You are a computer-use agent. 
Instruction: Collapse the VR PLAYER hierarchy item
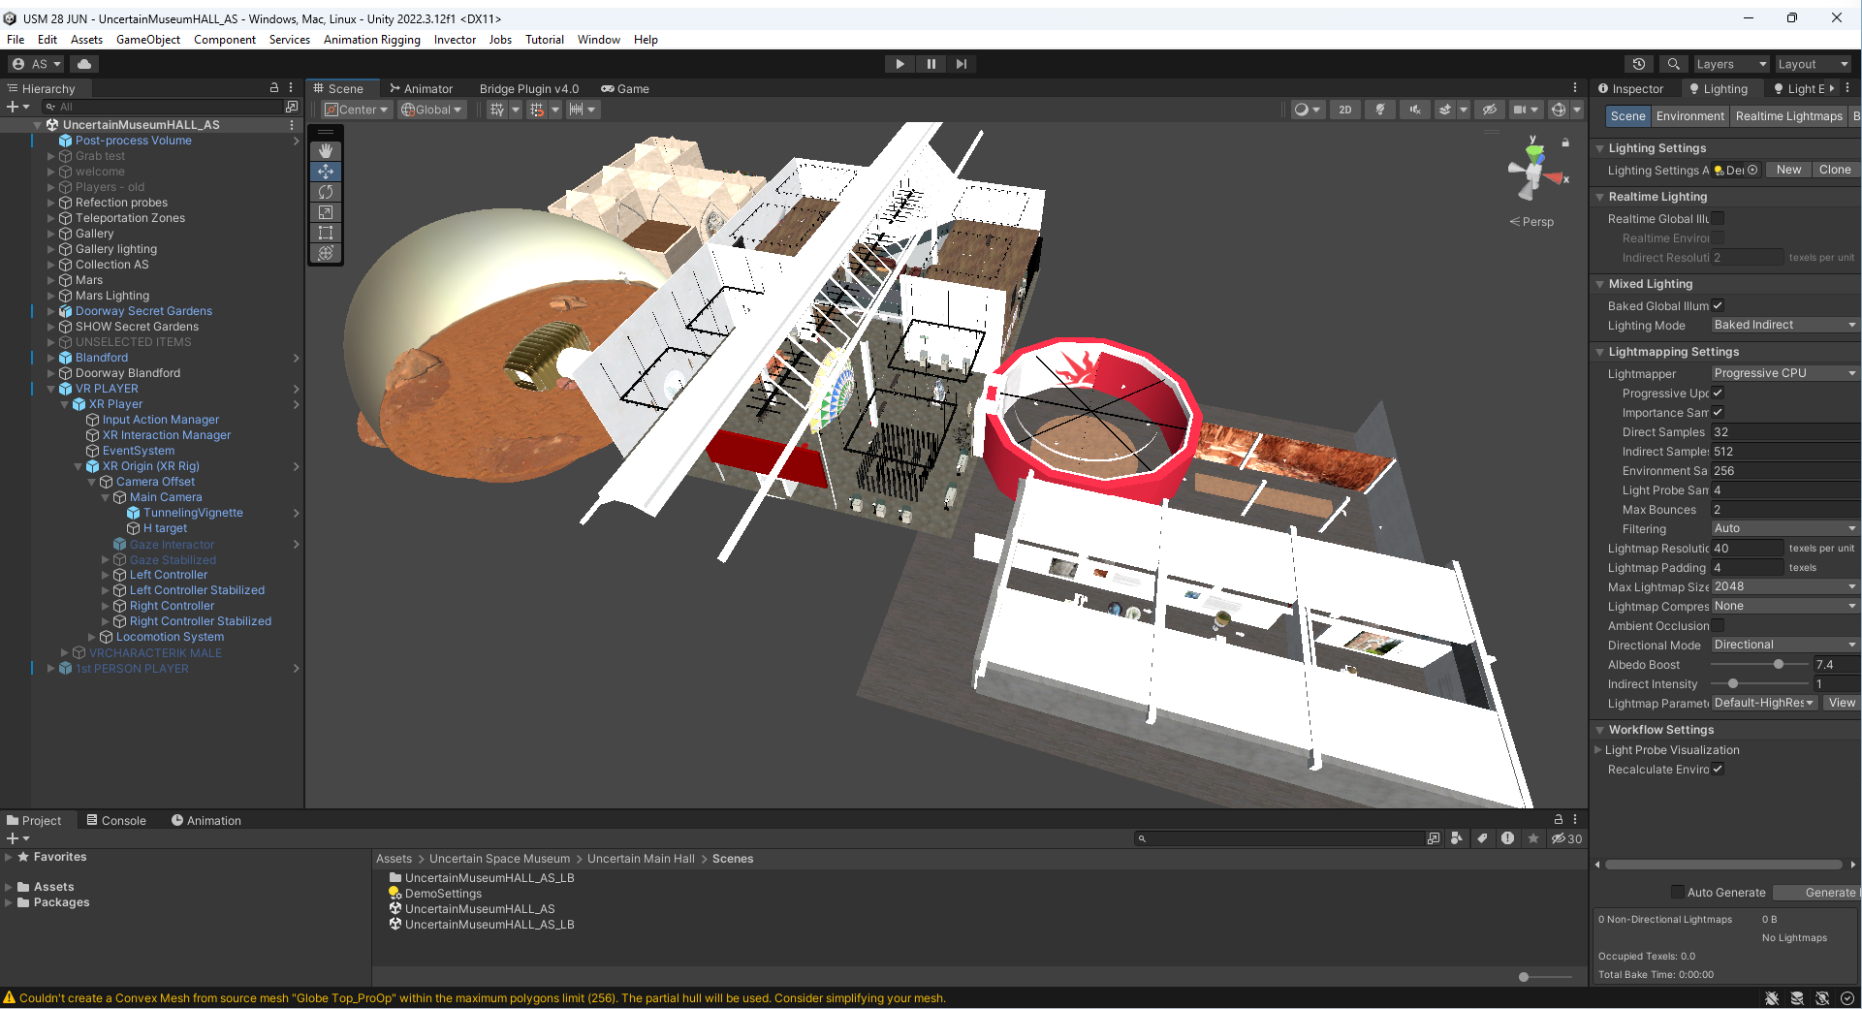point(51,389)
